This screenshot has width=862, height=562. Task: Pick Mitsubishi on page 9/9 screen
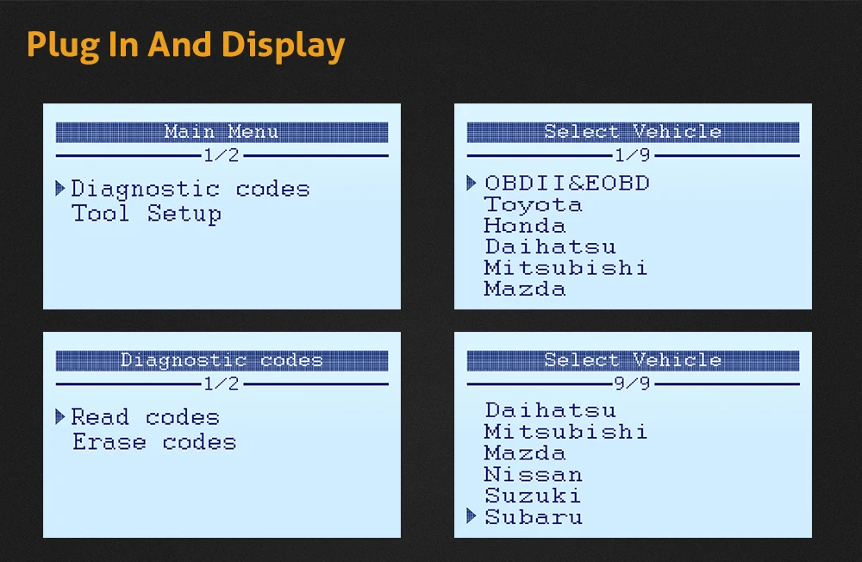coord(565,432)
